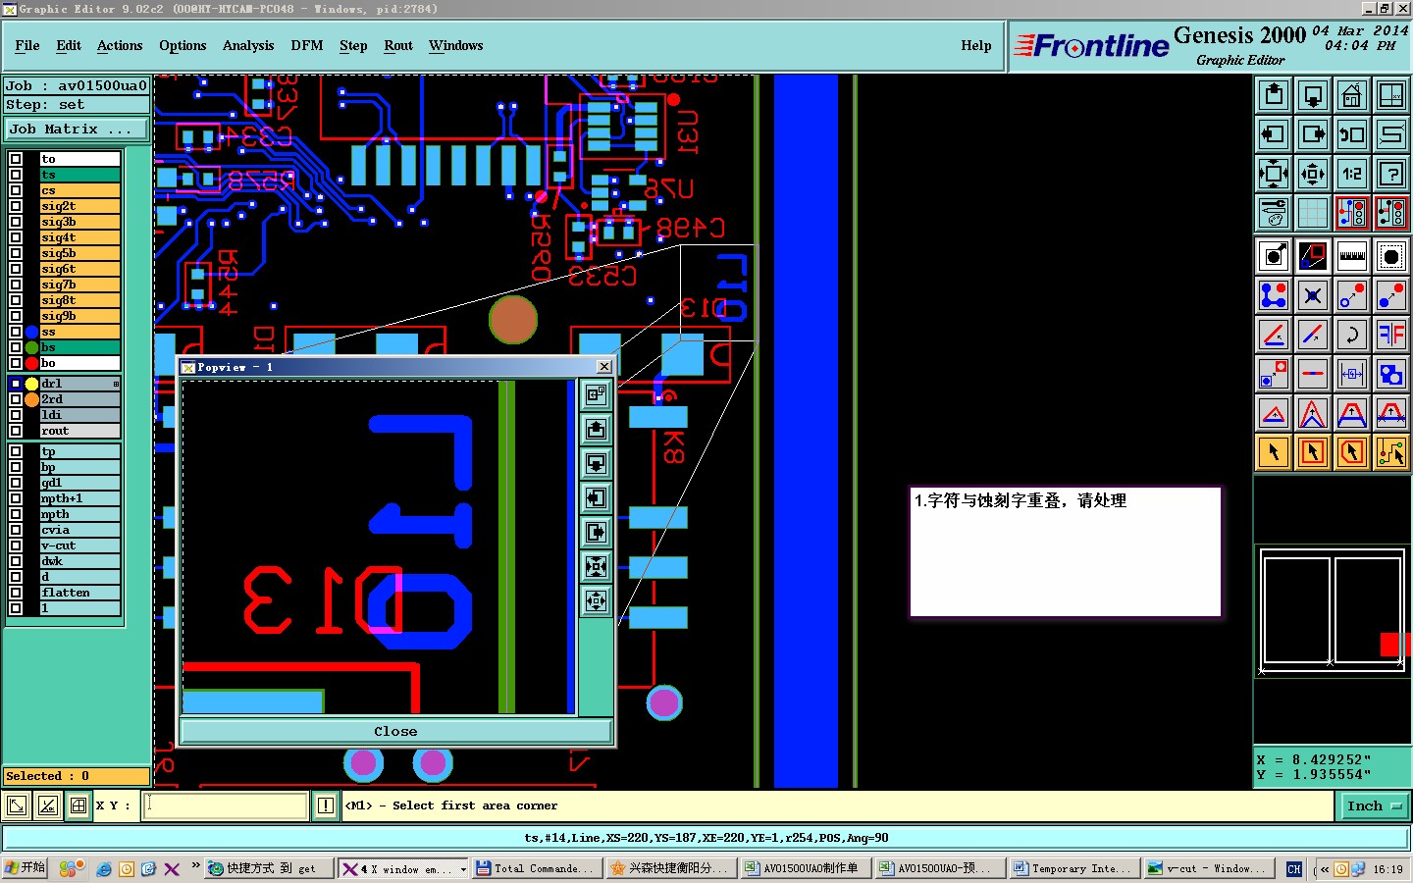The image size is (1413, 883).
Task: Open the Rout menu
Action: 398,45
